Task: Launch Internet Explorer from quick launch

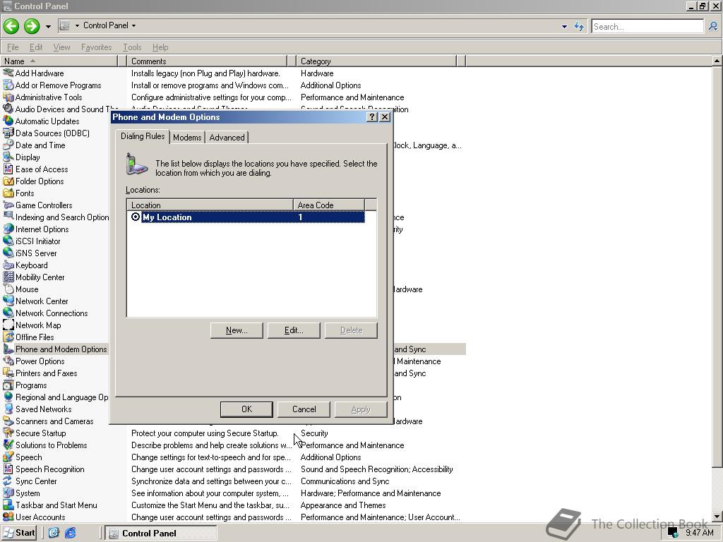Action: pos(70,533)
